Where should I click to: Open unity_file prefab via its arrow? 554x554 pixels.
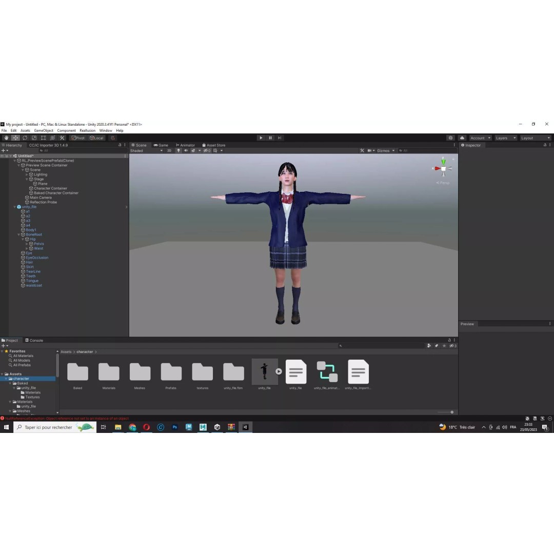(126, 207)
